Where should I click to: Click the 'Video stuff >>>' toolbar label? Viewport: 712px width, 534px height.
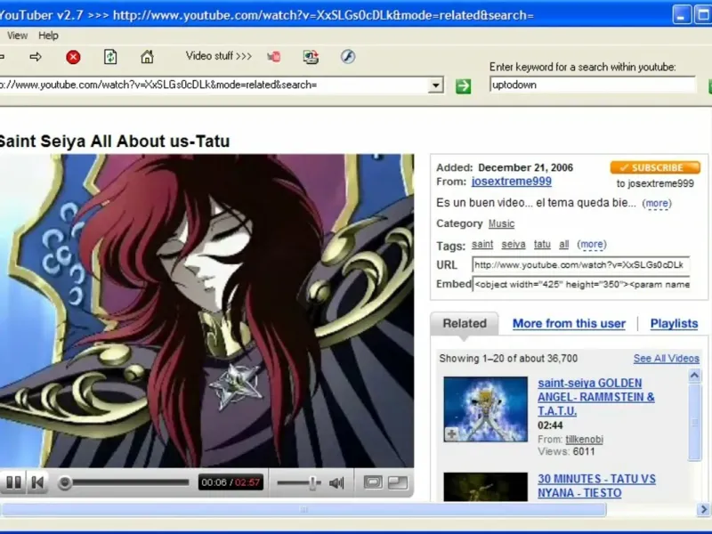click(x=218, y=56)
